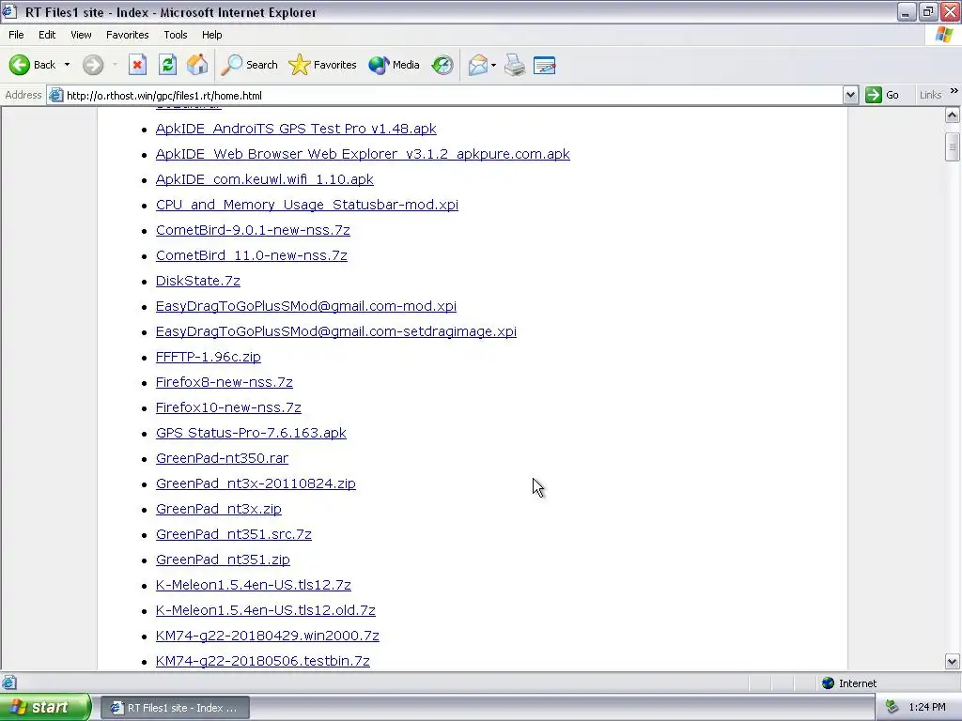962x721 pixels.
Task: Click the Internet zone status indicator
Action: pos(849,683)
